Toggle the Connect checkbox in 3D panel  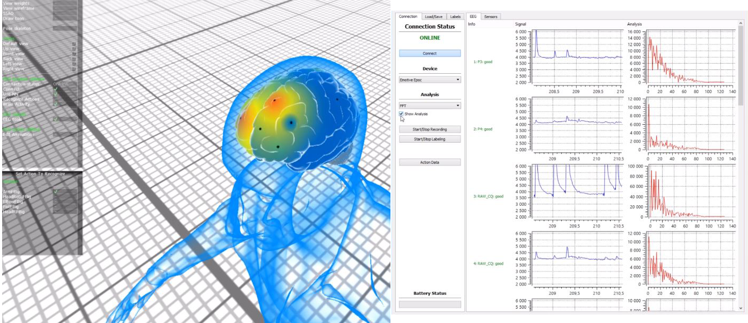65,89
